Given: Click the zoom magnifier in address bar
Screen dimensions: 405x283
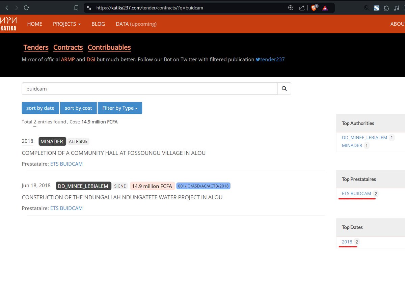Looking at the screenshot, I should pyautogui.click(x=291, y=8).
